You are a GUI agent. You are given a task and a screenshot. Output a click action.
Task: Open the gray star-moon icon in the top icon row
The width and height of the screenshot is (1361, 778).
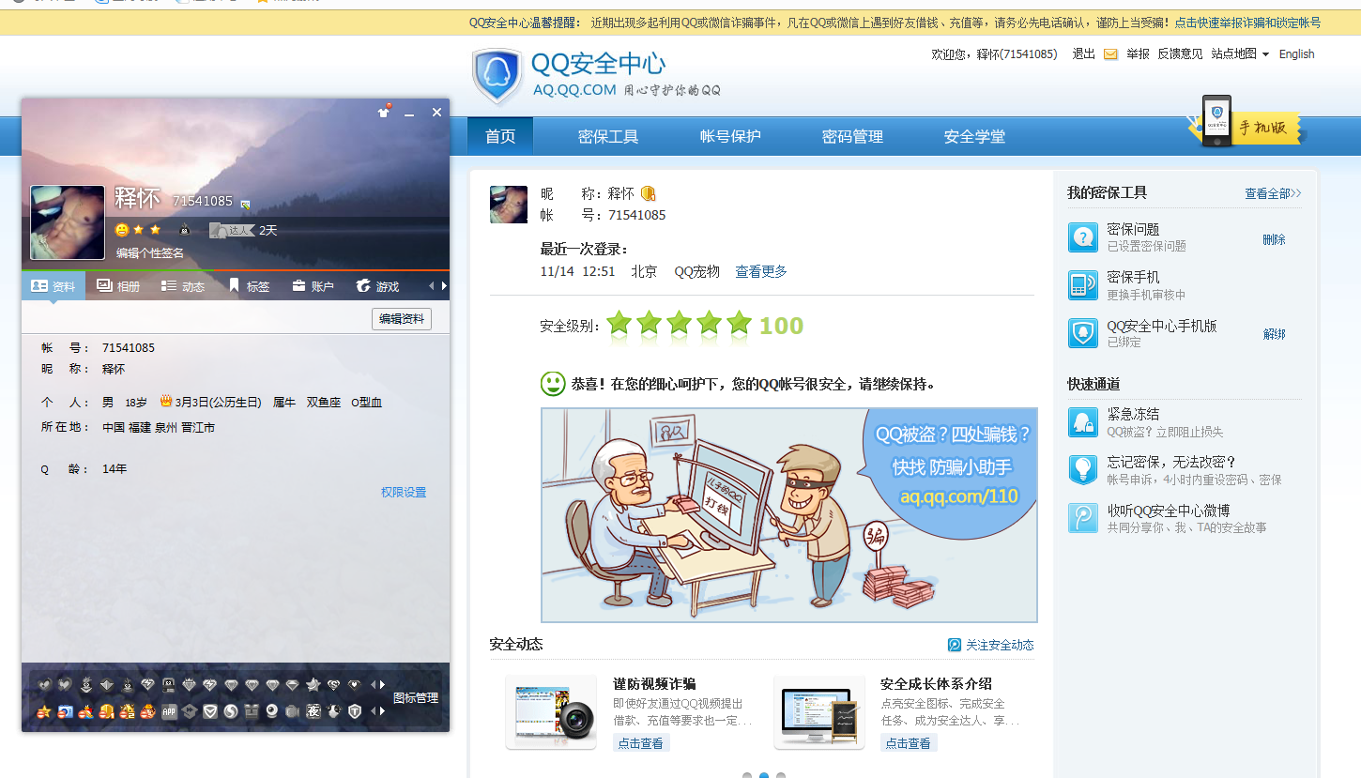313,685
